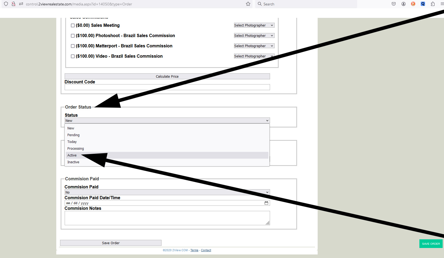Open the Firefox account icon

[x=403, y=4]
